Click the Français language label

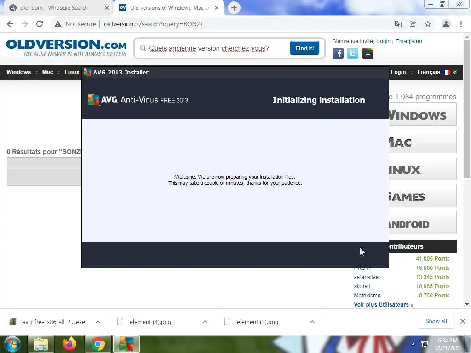click(429, 72)
